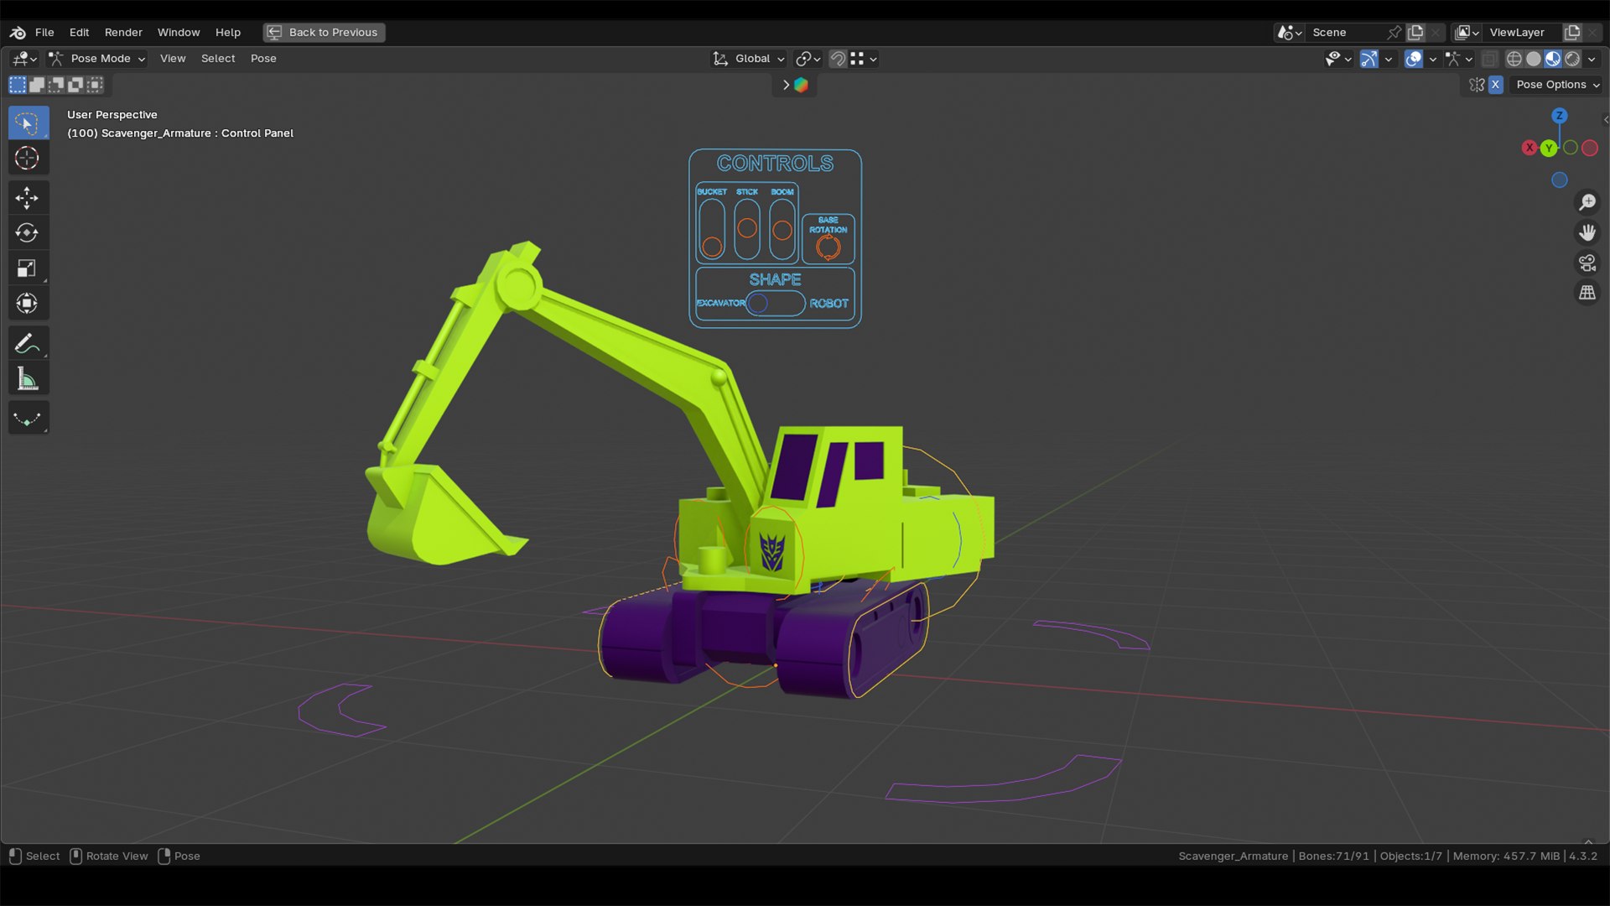
Task: Open the view layer browse dropdown
Action: pos(1467,33)
